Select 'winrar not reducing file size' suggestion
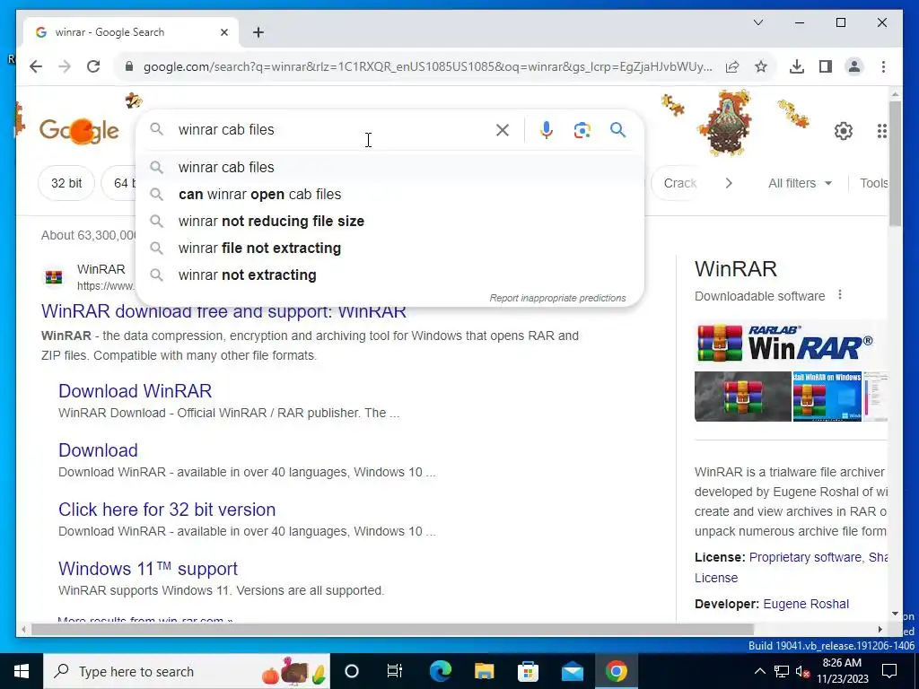This screenshot has height=689, width=919. tap(389, 221)
